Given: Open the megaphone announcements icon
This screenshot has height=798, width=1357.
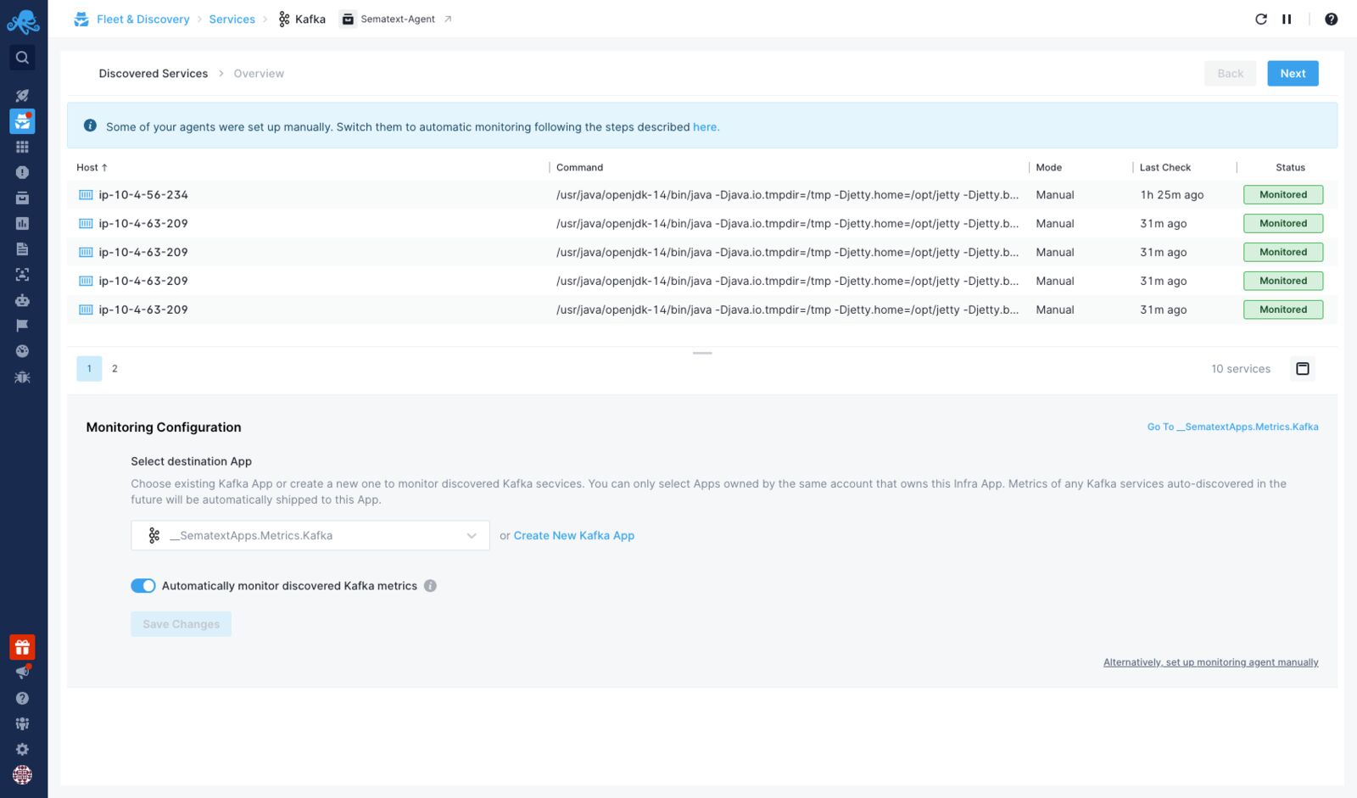Looking at the screenshot, I should click(23, 672).
